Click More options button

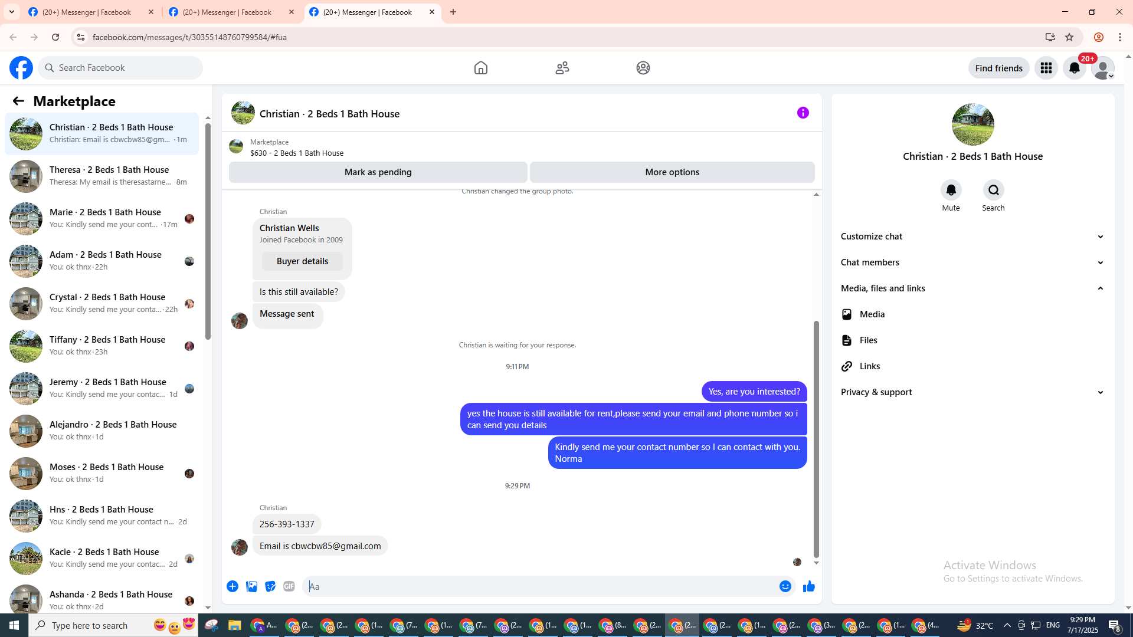pos(672,172)
